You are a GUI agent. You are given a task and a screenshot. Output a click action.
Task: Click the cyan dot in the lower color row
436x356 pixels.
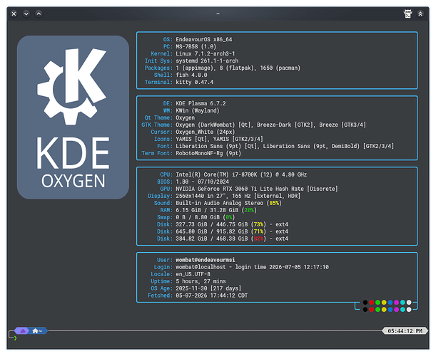click(x=402, y=310)
